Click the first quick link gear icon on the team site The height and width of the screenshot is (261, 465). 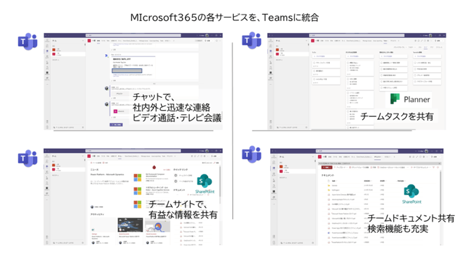coord(176,176)
